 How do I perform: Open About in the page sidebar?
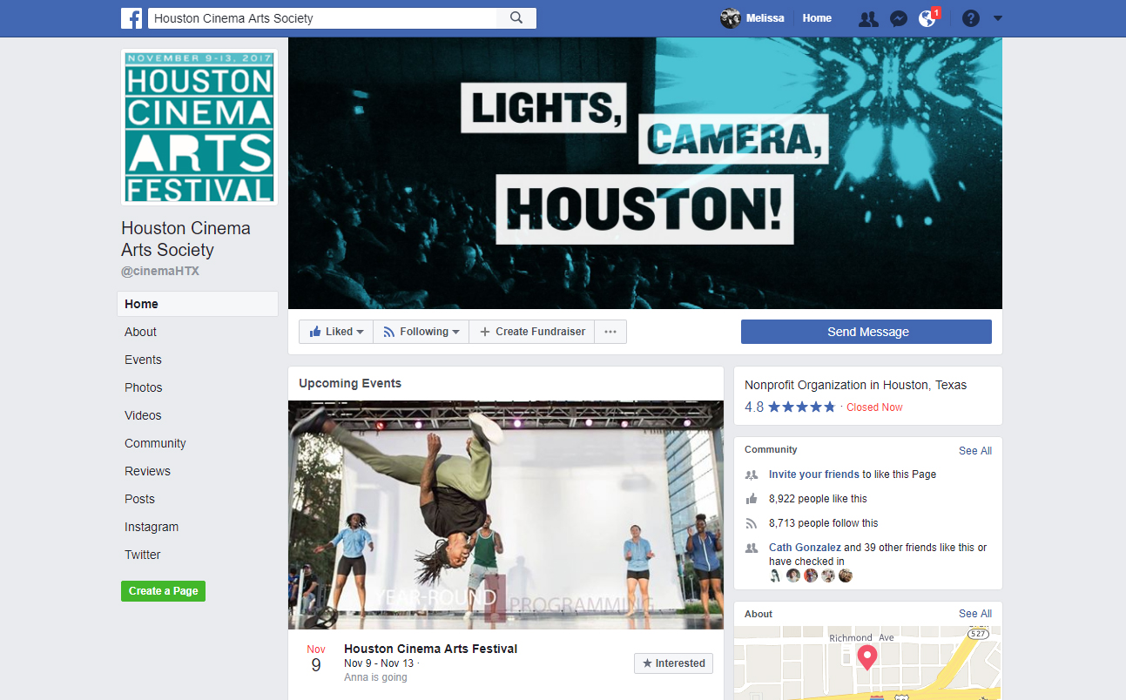click(x=140, y=332)
